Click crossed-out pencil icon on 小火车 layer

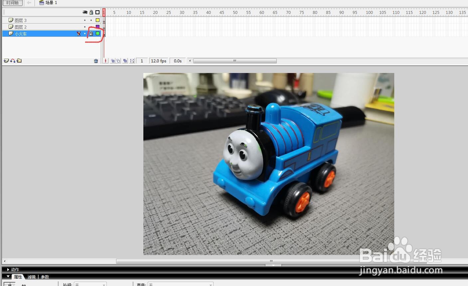coord(79,34)
